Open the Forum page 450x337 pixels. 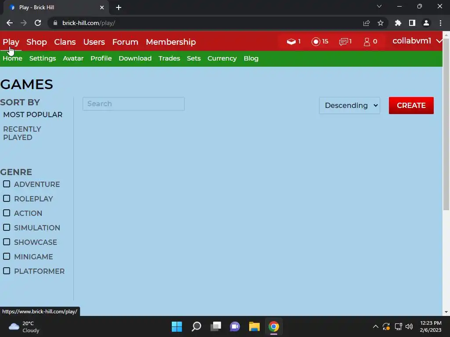pos(125,42)
